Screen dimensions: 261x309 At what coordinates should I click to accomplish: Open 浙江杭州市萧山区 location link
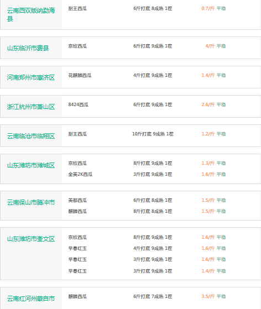pyautogui.click(x=31, y=107)
